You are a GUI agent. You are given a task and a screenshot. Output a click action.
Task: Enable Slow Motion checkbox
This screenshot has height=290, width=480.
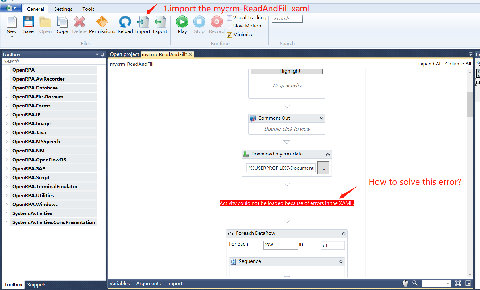(x=230, y=26)
